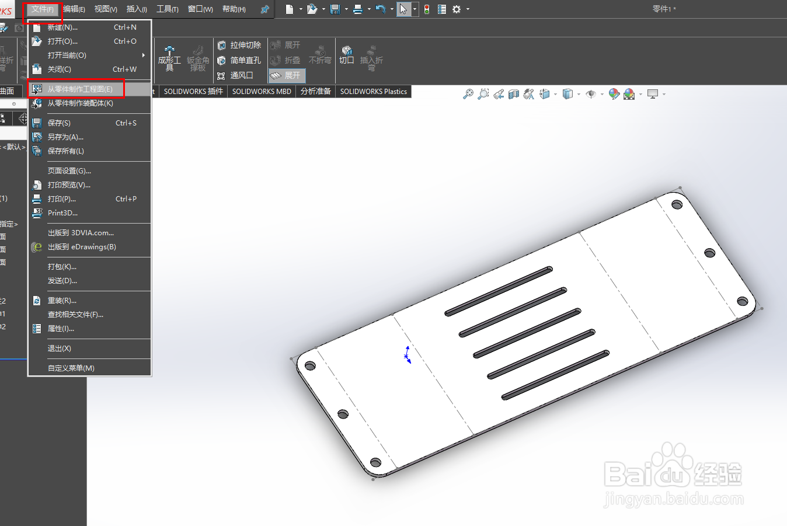Screen dimensions: 787x526
Task: Switch to the SOLIDWORKS 插件 tab
Action: click(193, 91)
